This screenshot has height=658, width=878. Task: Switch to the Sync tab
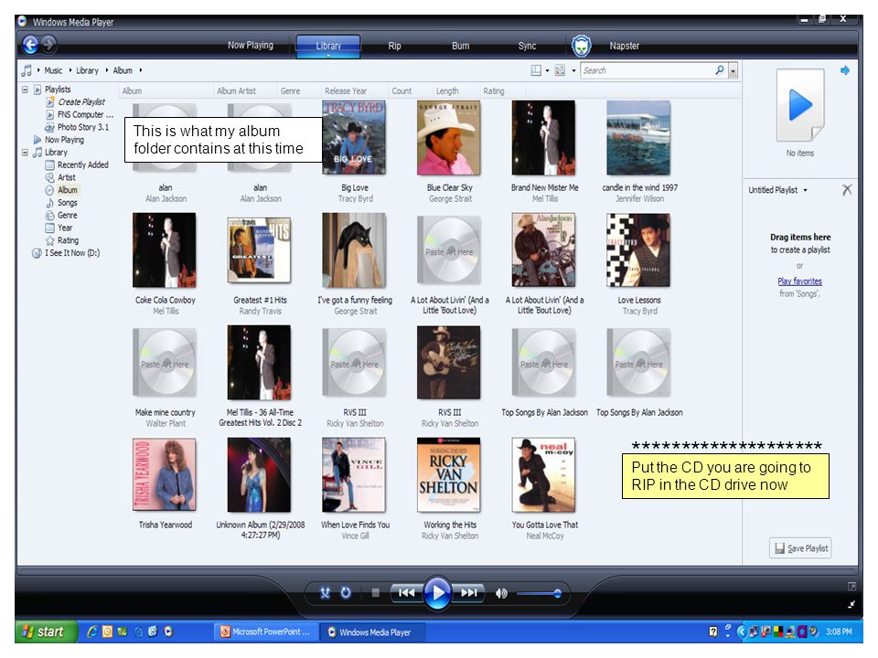point(527,46)
